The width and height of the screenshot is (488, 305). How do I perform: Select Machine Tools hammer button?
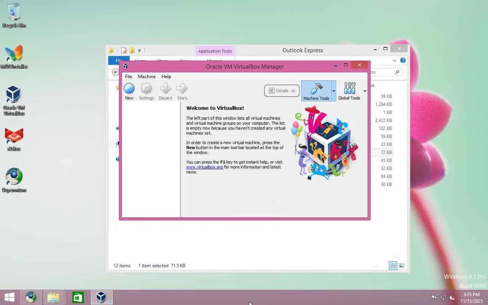point(316,91)
